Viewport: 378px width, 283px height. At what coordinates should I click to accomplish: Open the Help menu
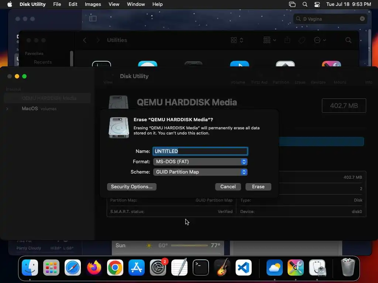coord(157,4)
